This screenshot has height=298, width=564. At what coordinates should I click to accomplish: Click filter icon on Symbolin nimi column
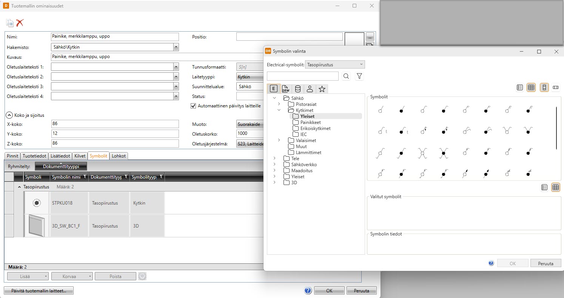point(85,177)
